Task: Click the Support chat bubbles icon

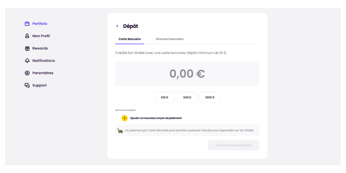Action: click(x=27, y=85)
